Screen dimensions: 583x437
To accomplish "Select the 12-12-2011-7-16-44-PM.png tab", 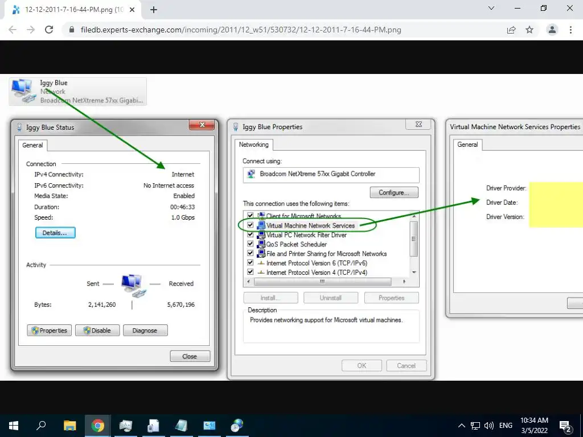I will (73, 10).
